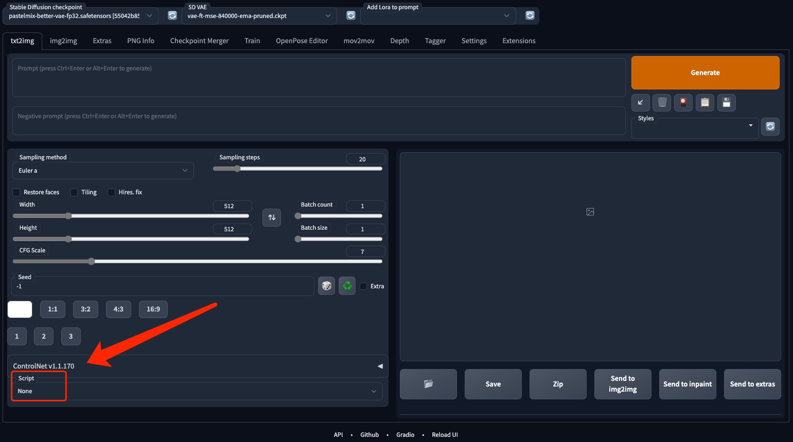The height and width of the screenshot is (442, 793).
Task: Click the Save button
Action: click(x=493, y=384)
